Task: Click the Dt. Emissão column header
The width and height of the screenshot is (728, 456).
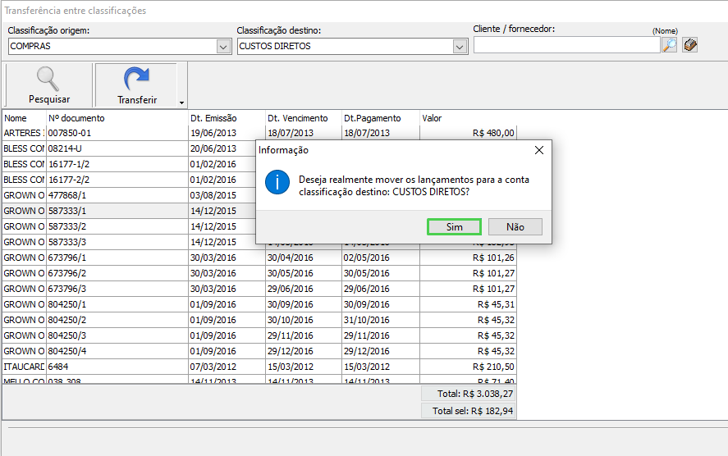Action: [227, 118]
